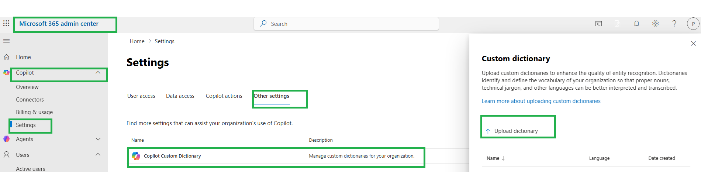The image size is (701, 172).
Task: Toggle the hamburger navigation menu
Action: click(6, 41)
